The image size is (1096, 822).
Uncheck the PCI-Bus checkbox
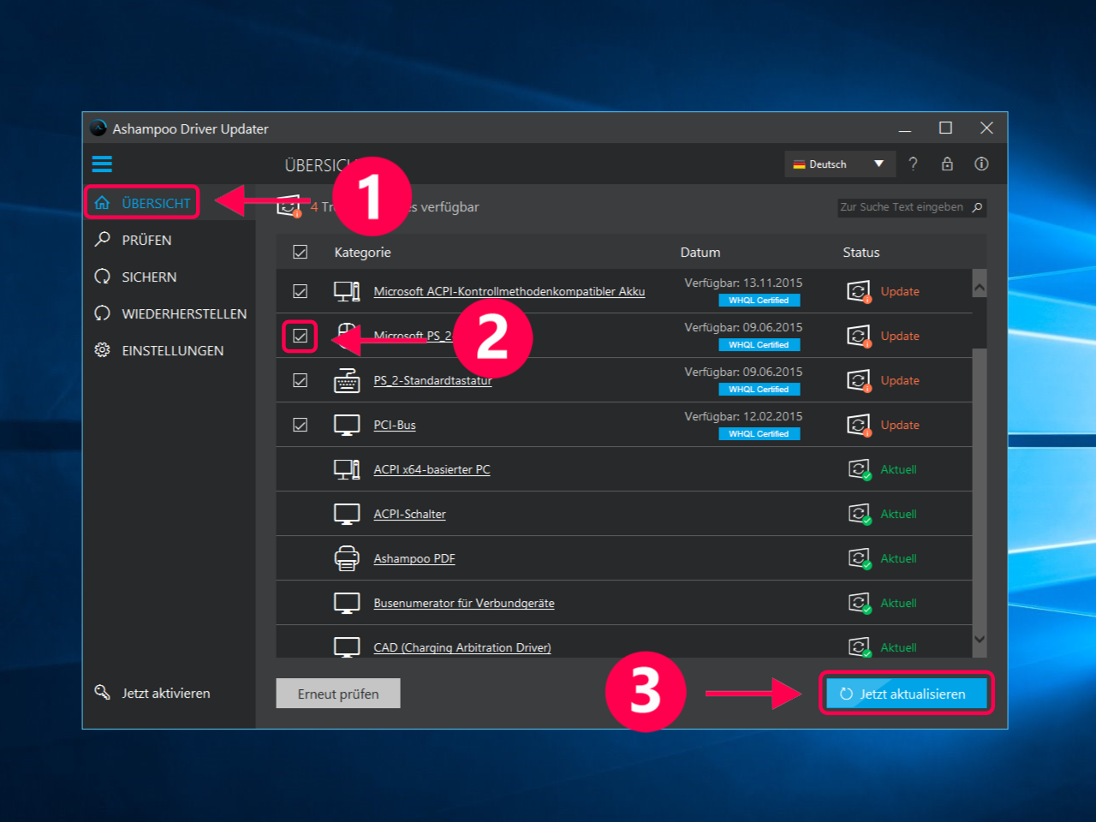pos(300,425)
